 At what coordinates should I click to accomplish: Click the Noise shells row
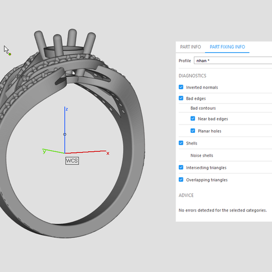[225, 156]
